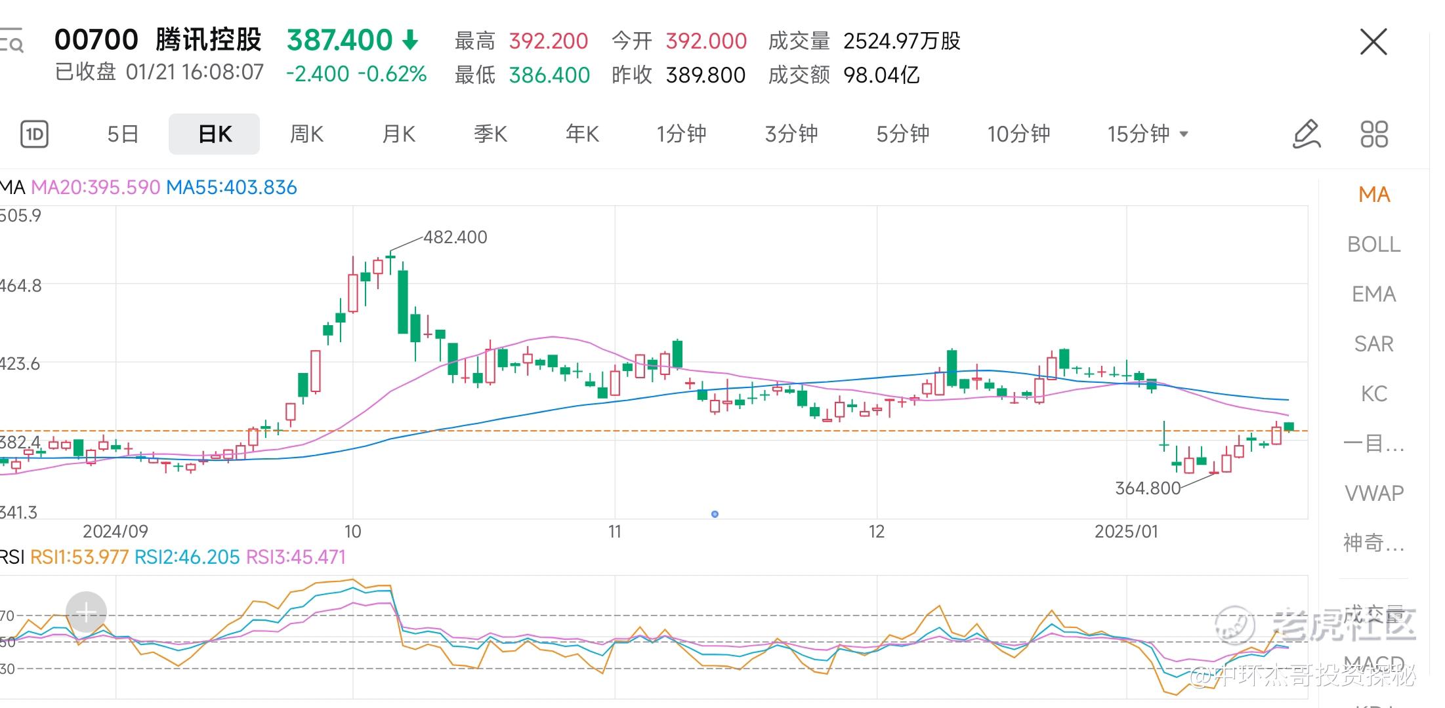
Task: Close the chart with the X icon
Action: [1373, 42]
